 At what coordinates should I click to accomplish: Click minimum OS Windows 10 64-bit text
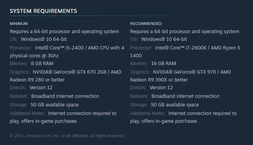pos(44,39)
